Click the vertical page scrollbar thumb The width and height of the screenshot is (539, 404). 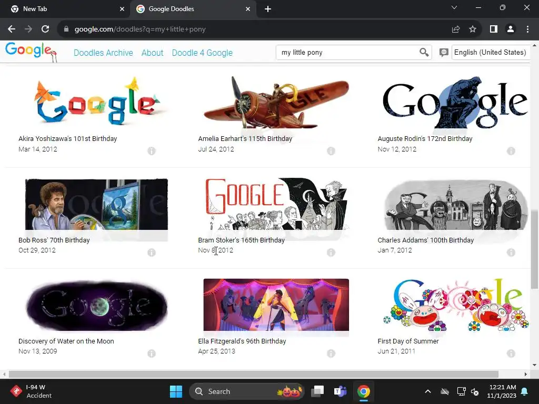point(535,249)
